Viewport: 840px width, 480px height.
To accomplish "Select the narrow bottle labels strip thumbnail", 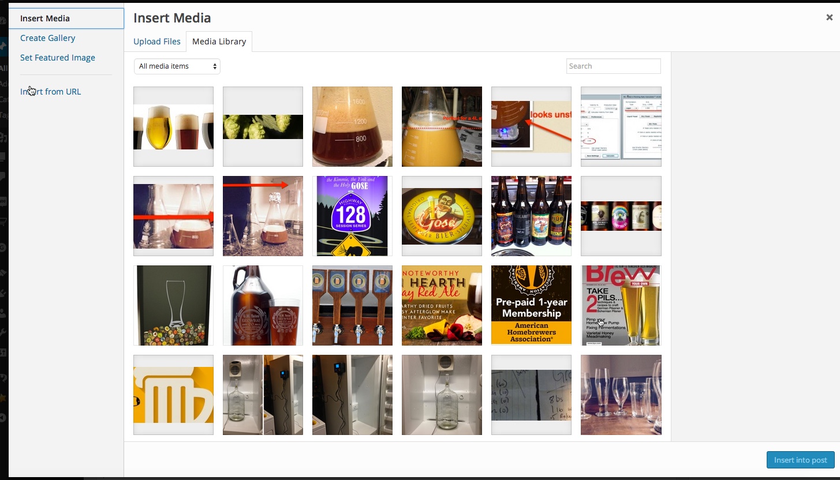I will (x=621, y=216).
